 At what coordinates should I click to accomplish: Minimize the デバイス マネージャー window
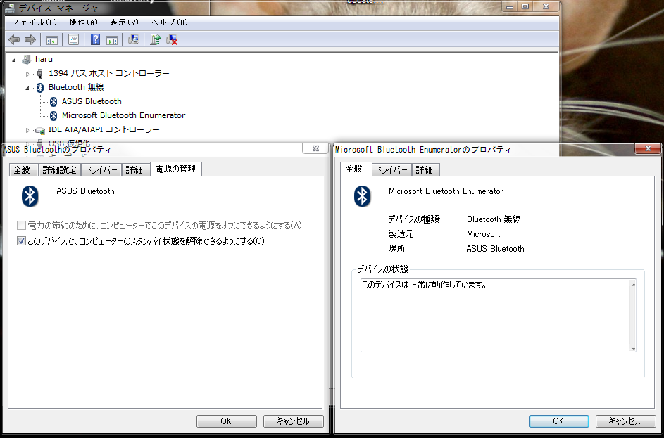510,7
